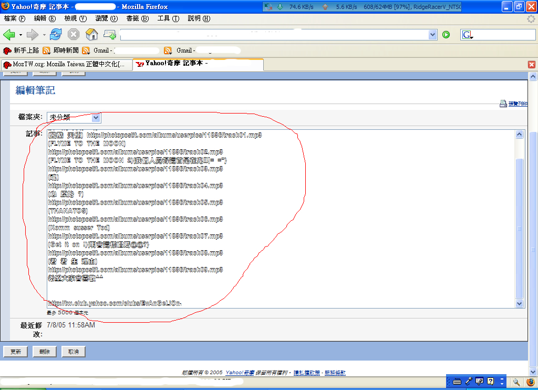538x390 pixels.
Task: Click the language bar microphone icon
Action: pos(468,382)
